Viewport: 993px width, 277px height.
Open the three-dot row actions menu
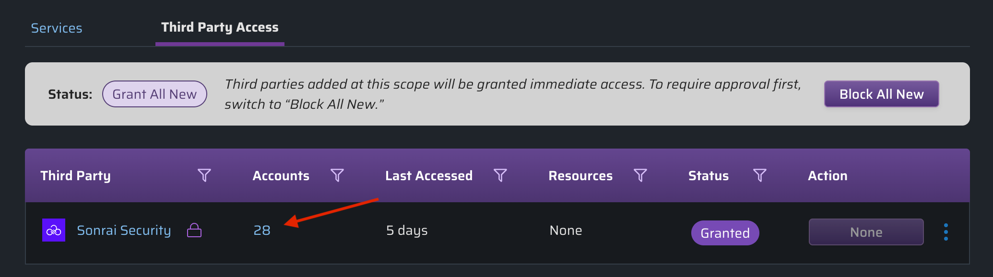(946, 232)
